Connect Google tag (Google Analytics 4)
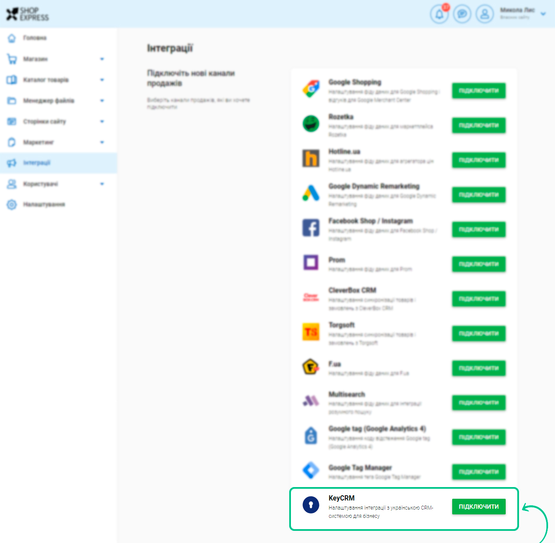This screenshot has width=555, height=543. pos(479,437)
